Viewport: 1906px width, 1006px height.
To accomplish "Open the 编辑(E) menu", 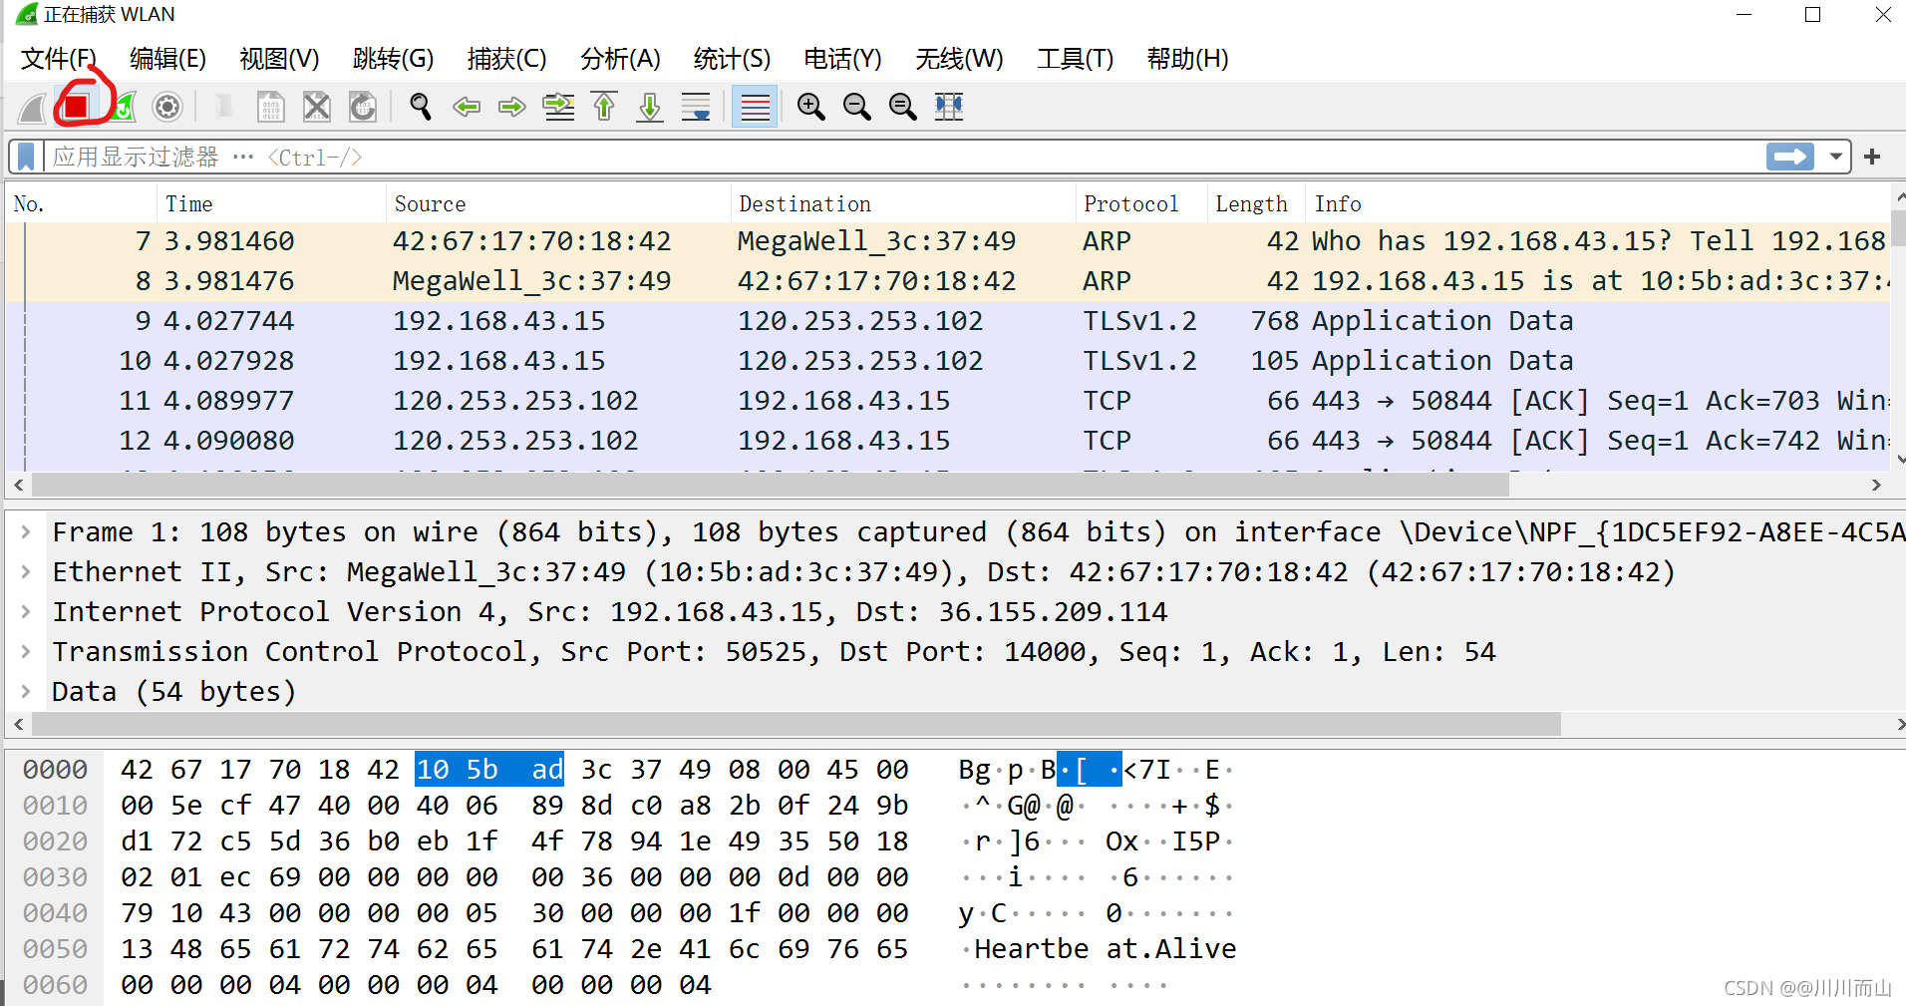I will 167,59.
